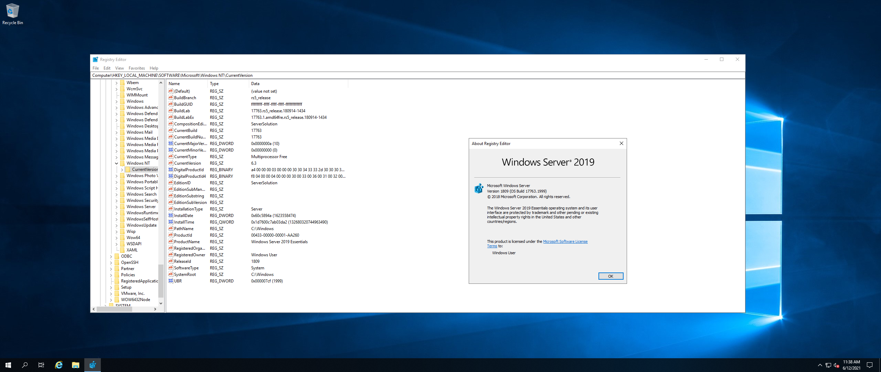Open File Explorer from the taskbar
Image resolution: width=881 pixels, height=372 pixels.
tap(75, 365)
